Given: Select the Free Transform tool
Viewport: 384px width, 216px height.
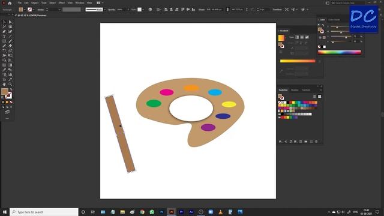Looking at the screenshot, I should click(10, 55).
